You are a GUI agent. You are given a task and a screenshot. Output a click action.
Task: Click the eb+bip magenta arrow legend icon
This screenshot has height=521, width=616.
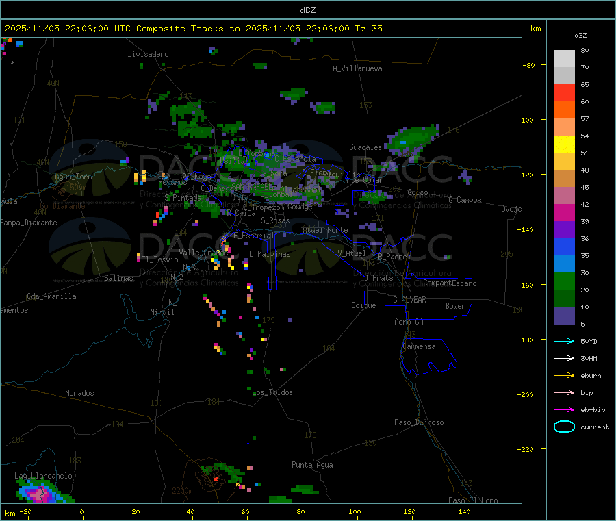564,410
